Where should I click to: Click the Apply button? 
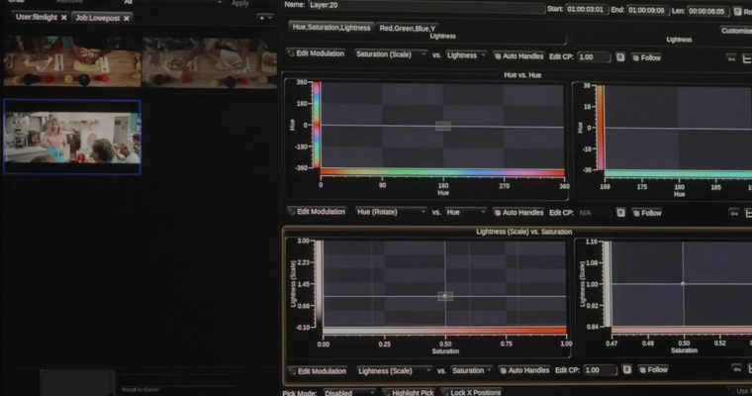click(x=239, y=3)
